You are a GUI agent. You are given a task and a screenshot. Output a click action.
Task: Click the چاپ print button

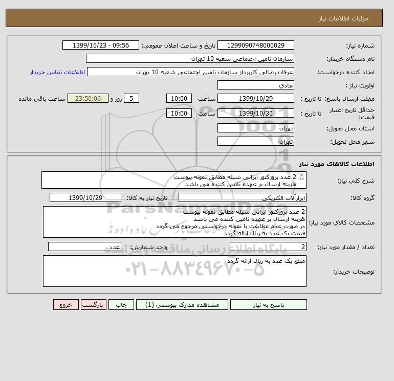pos(121,305)
